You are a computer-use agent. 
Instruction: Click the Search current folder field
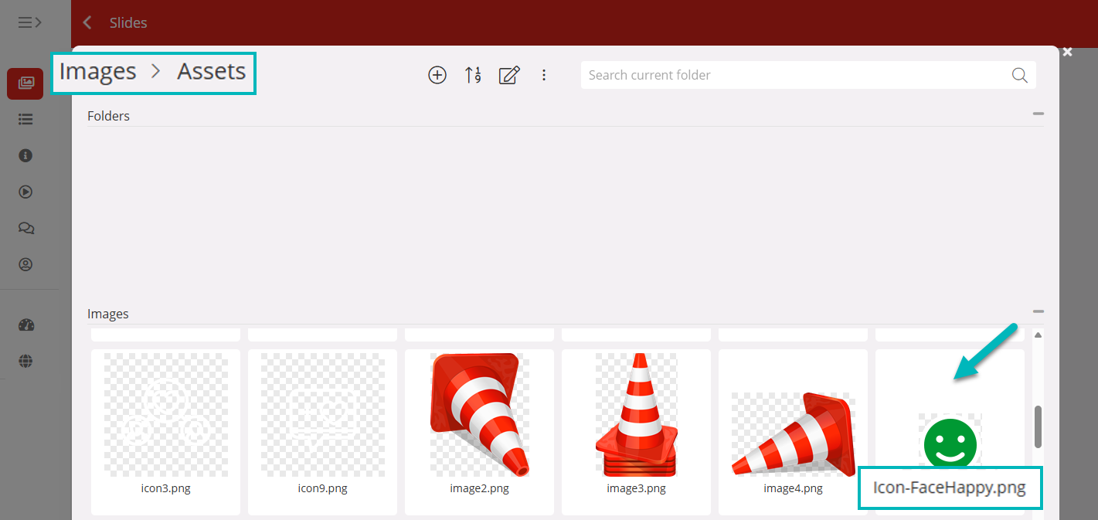[796, 75]
